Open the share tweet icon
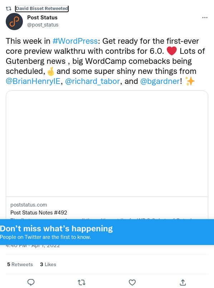This screenshot has width=214, height=288. point(183,282)
